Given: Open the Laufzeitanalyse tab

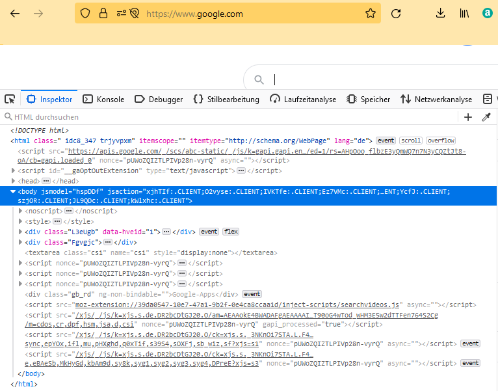Looking at the screenshot, I should pos(303,99).
